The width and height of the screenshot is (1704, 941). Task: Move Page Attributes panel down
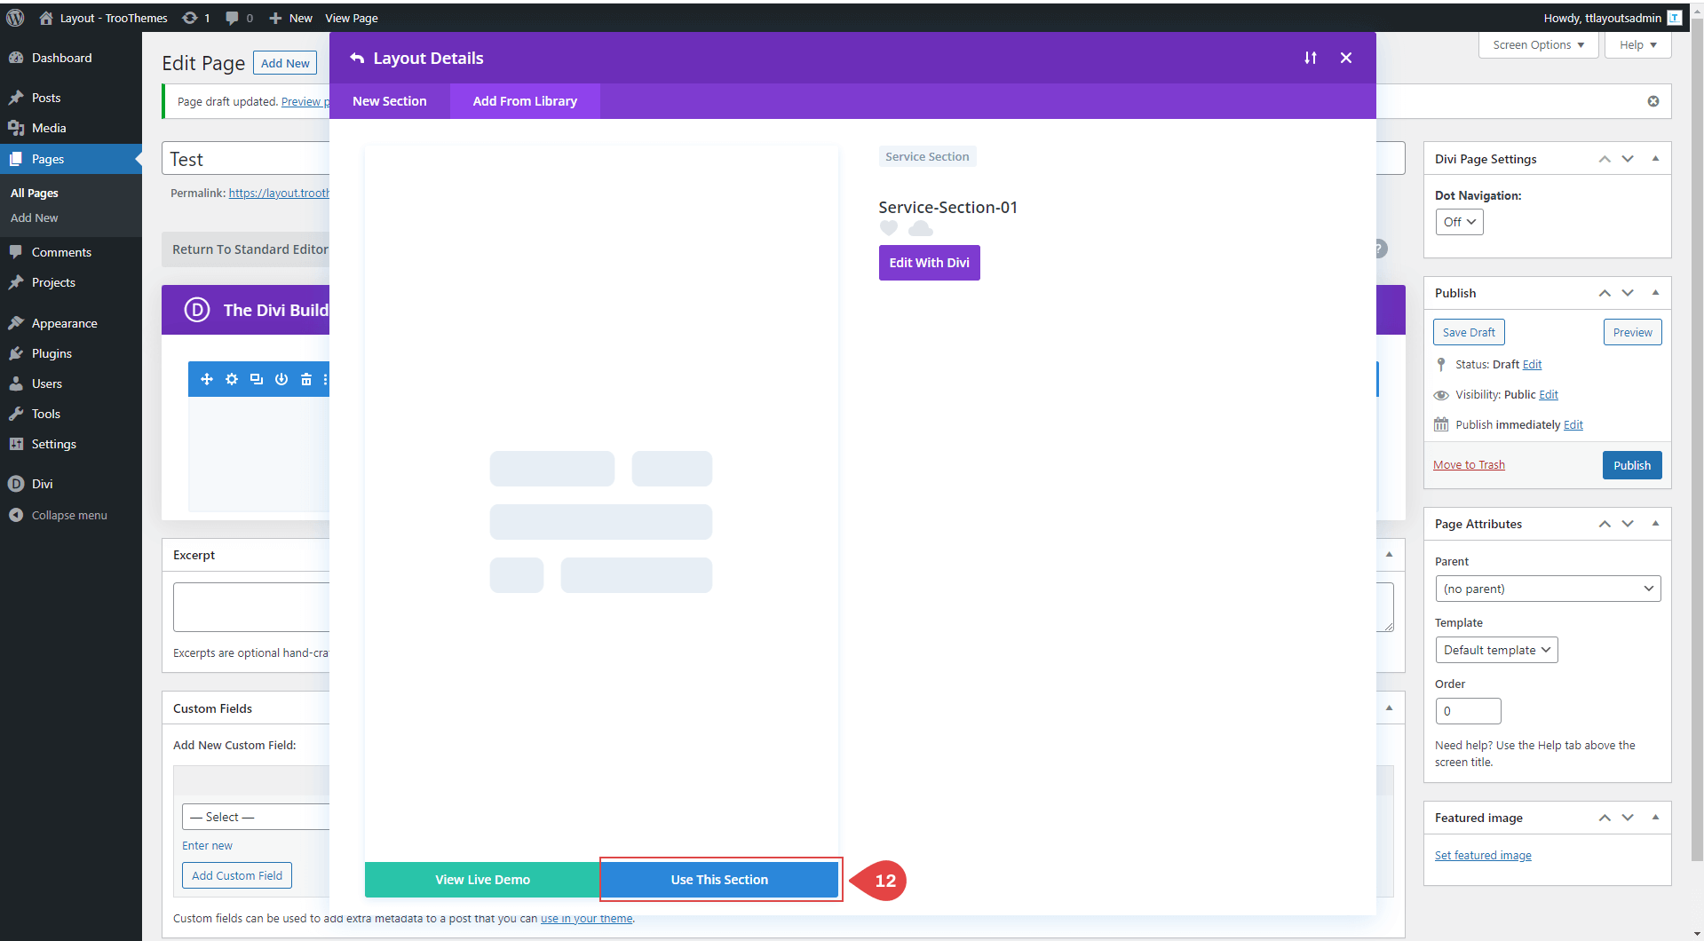pos(1628,524)
